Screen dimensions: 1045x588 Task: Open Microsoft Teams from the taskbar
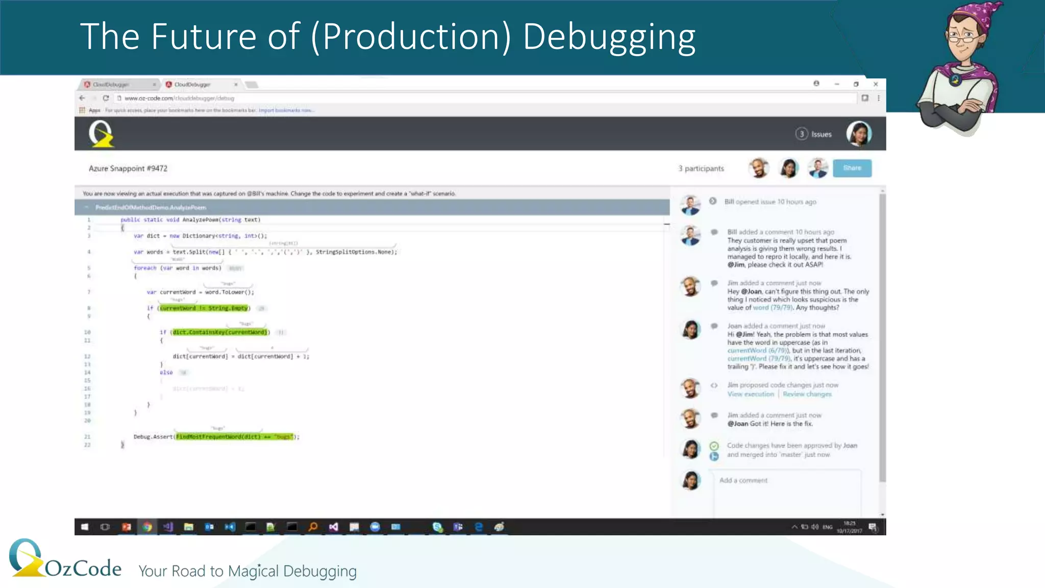458,527
